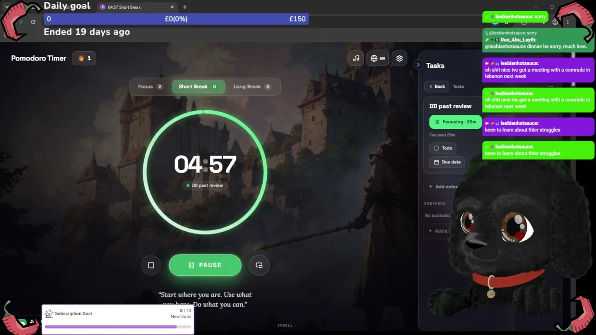
Task: Maximize the browser window
Action: 552,7
